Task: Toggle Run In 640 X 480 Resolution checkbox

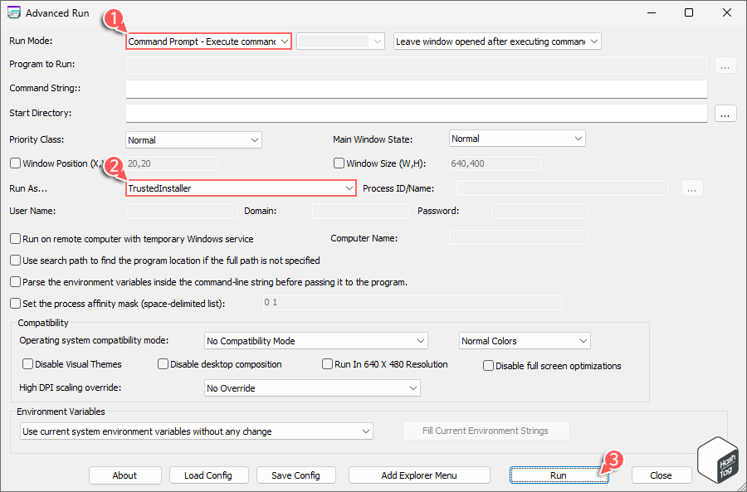Action: coord(327,364)
